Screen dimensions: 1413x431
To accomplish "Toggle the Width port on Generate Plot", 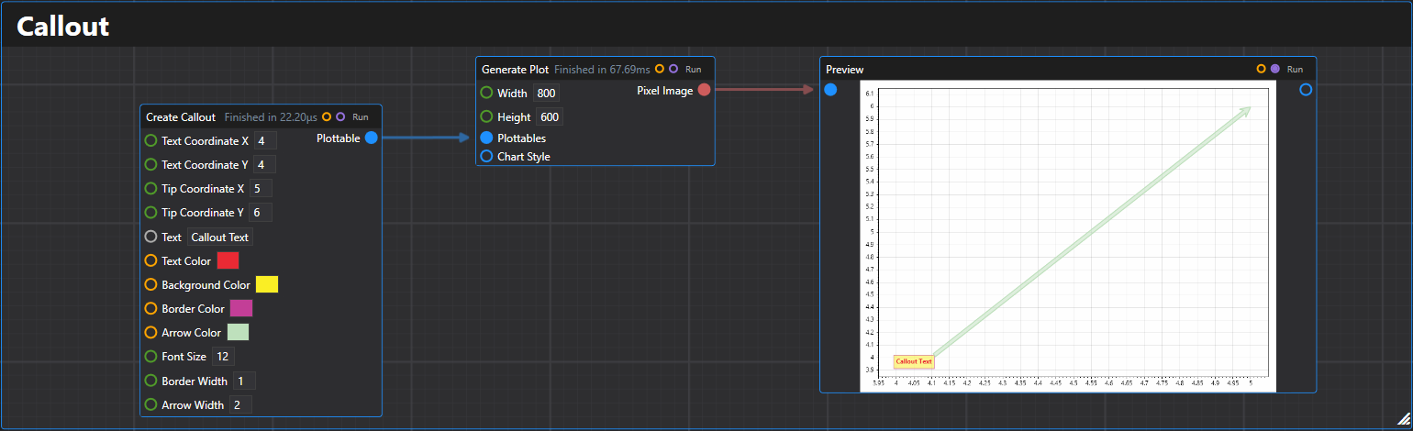I will 486,93.
